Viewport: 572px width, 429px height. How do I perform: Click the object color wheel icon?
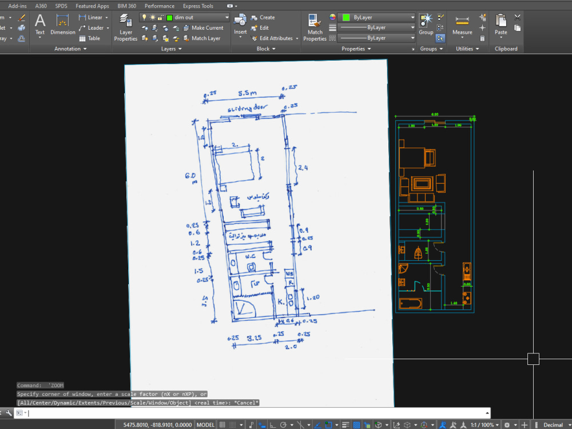(332, 17)
